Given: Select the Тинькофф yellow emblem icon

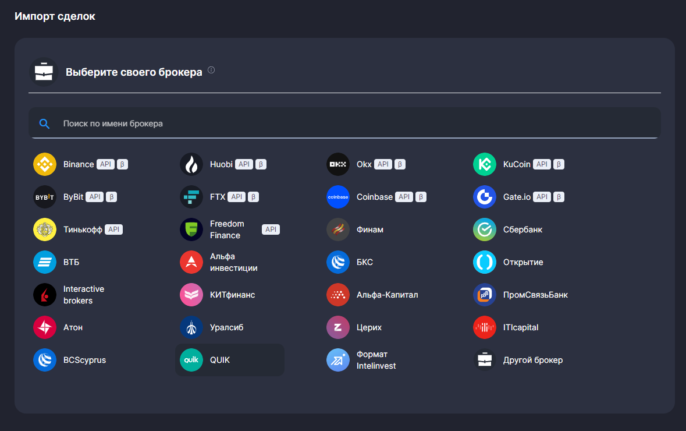Looking at the screenshot, I should [x=45, y=229].
